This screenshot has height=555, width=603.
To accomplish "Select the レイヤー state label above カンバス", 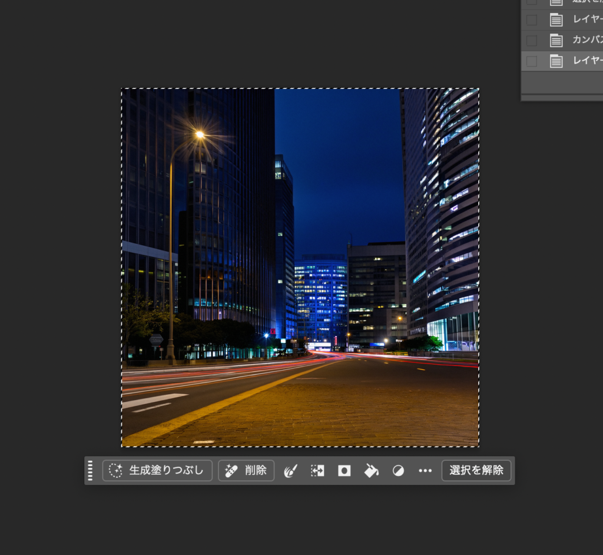I will coord(587,20).
